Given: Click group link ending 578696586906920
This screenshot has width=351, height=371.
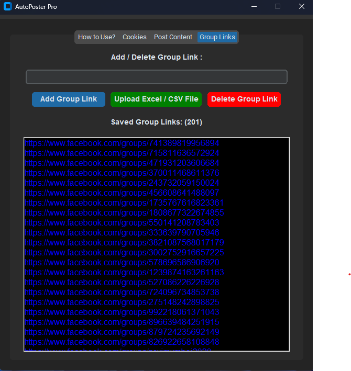Looking at the screenshot, I should (122, 262).
